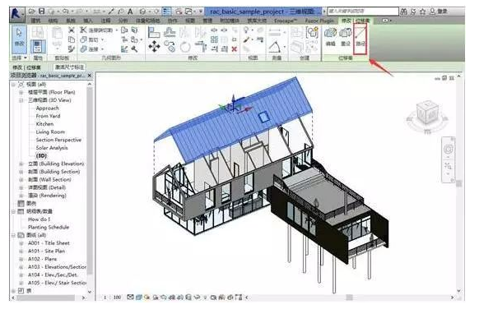Select the Text 'A' tool in quick access toolbar
Viewport: 479px width, 309px height.
tap(130, 12)
